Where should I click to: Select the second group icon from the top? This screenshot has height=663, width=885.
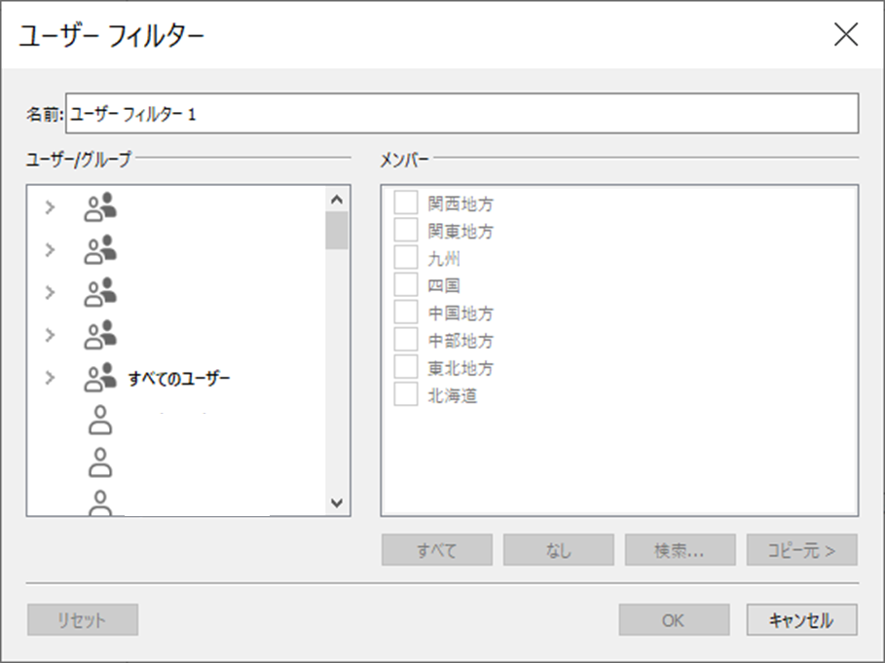pos(100,249)
